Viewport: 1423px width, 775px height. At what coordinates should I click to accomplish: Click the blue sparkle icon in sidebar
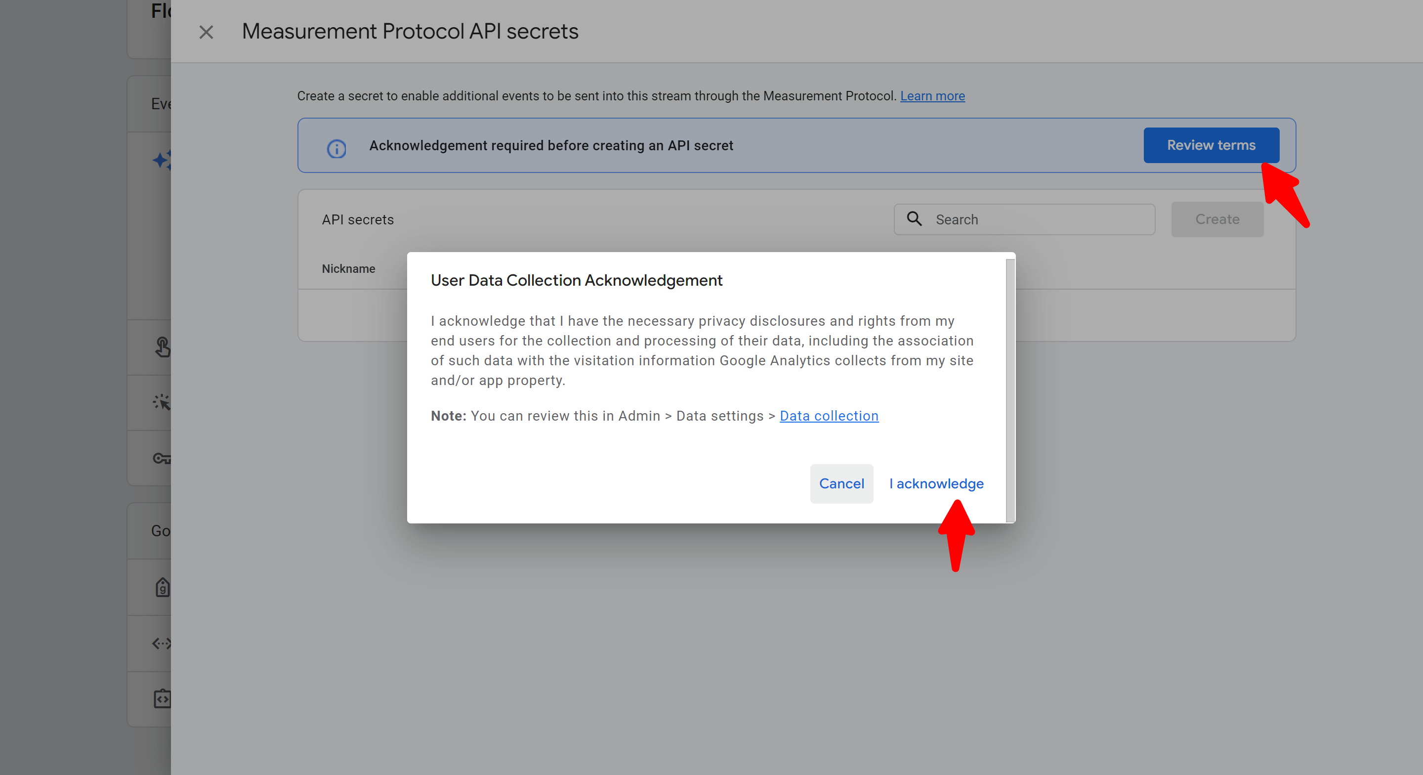[162, 160]
